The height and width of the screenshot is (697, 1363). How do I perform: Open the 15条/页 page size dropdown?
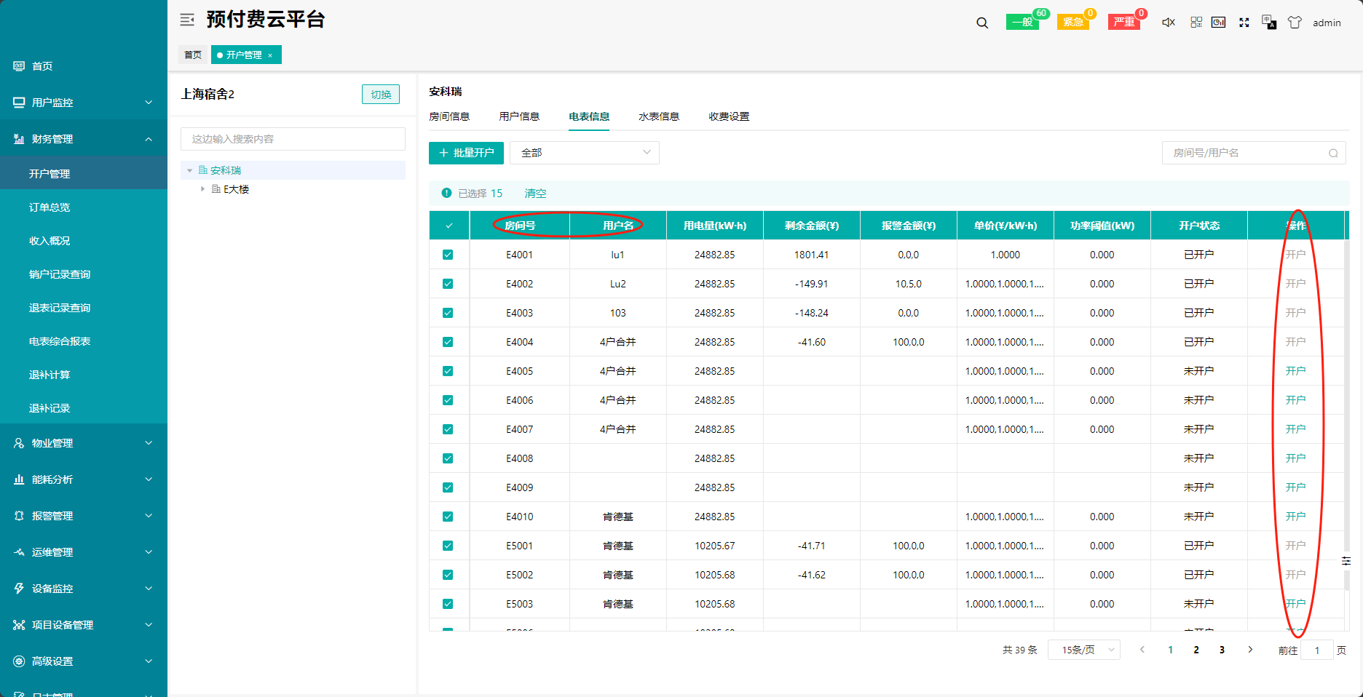point(1083,650)
